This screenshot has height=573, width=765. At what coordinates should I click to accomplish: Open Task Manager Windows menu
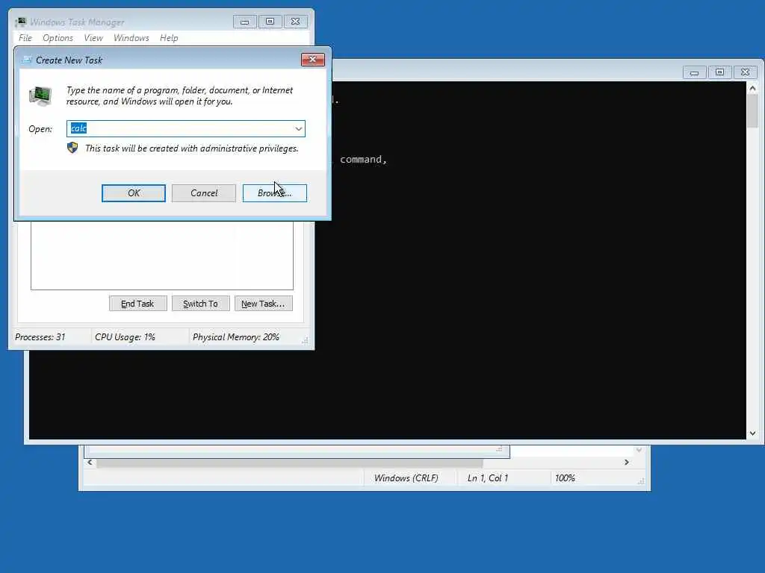(x=131, y=38)
